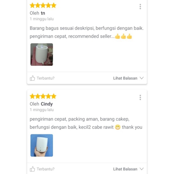Click grinning emoji in Cindy's review text
The width and height of the screenshot is (174, 174).
(x=118, y=127)
